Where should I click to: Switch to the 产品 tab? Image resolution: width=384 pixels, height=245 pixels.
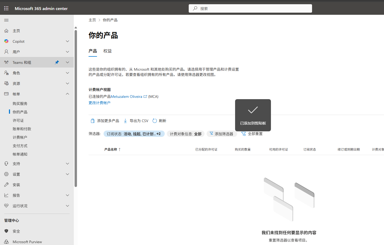[x=93, y=51]
